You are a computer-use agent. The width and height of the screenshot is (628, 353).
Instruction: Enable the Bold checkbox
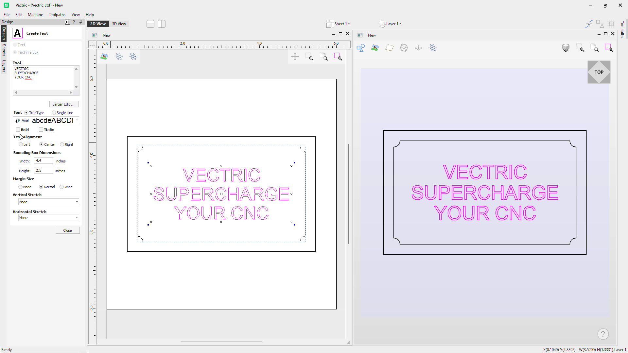click(18, 130)
